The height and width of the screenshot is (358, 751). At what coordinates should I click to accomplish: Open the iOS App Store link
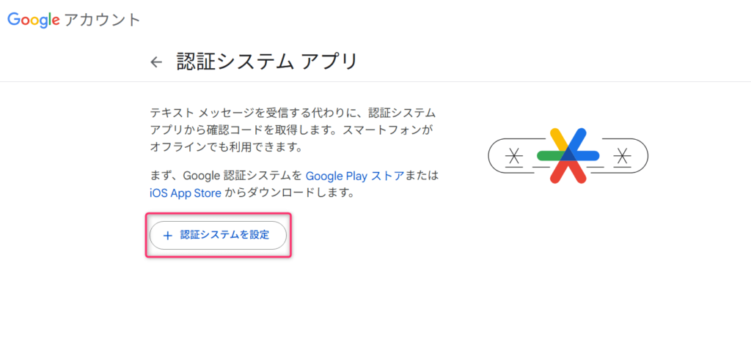tap(186, 193)
